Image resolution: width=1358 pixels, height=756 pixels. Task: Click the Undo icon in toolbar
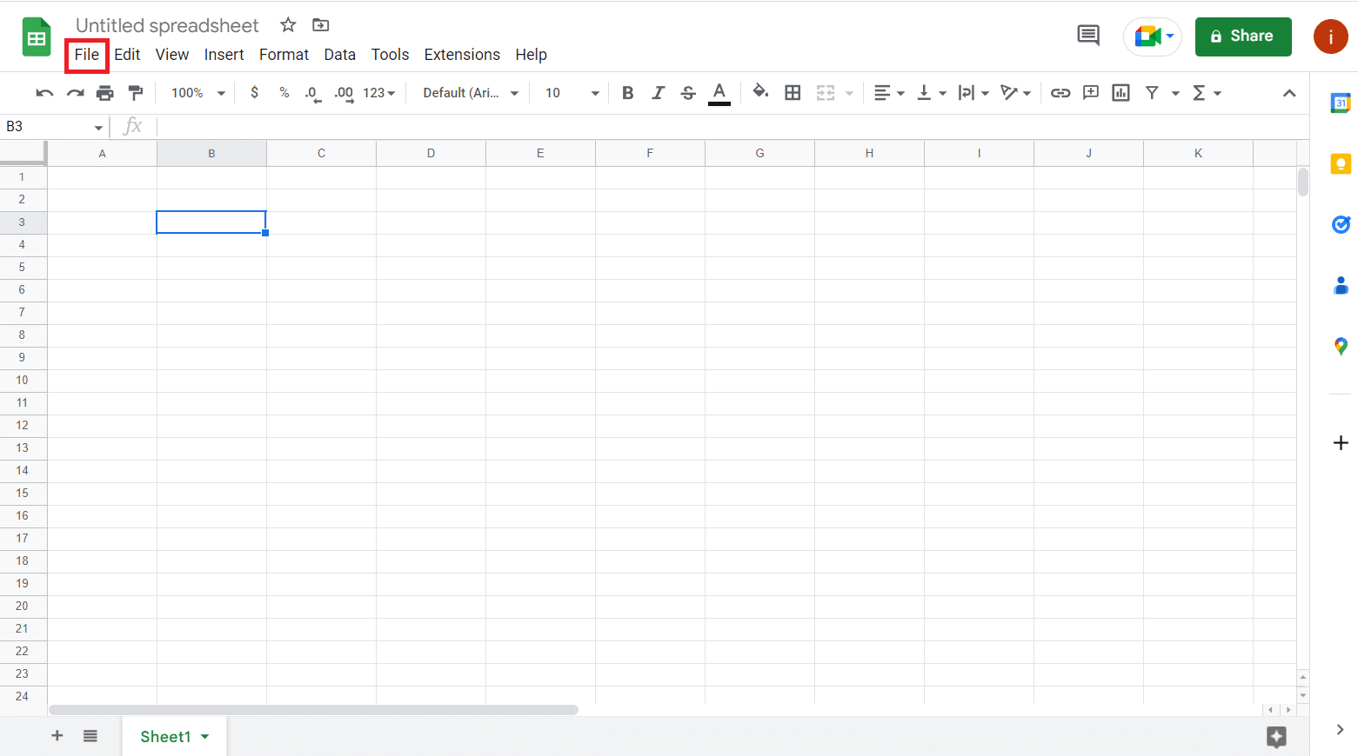44,93
